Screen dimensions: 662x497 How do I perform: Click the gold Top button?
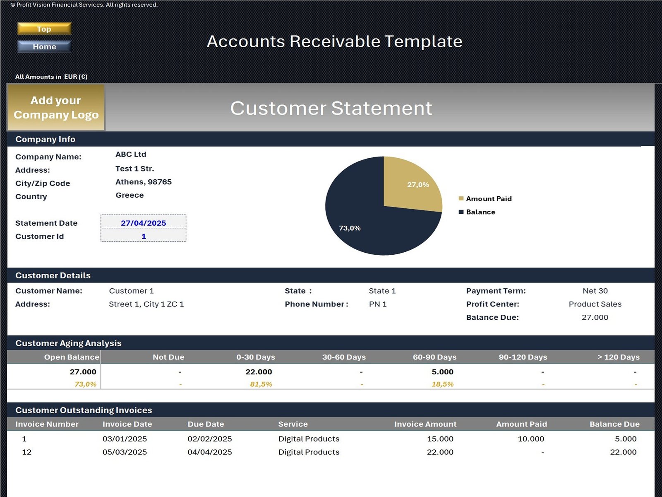[x=44, y=29]
